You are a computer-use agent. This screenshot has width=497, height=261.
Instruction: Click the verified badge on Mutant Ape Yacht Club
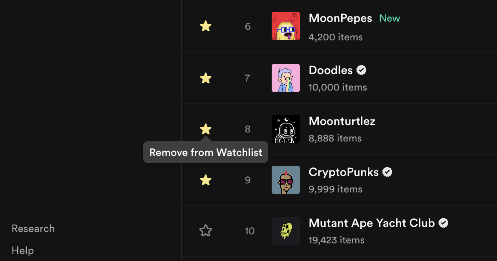click(x=443, y=223)
